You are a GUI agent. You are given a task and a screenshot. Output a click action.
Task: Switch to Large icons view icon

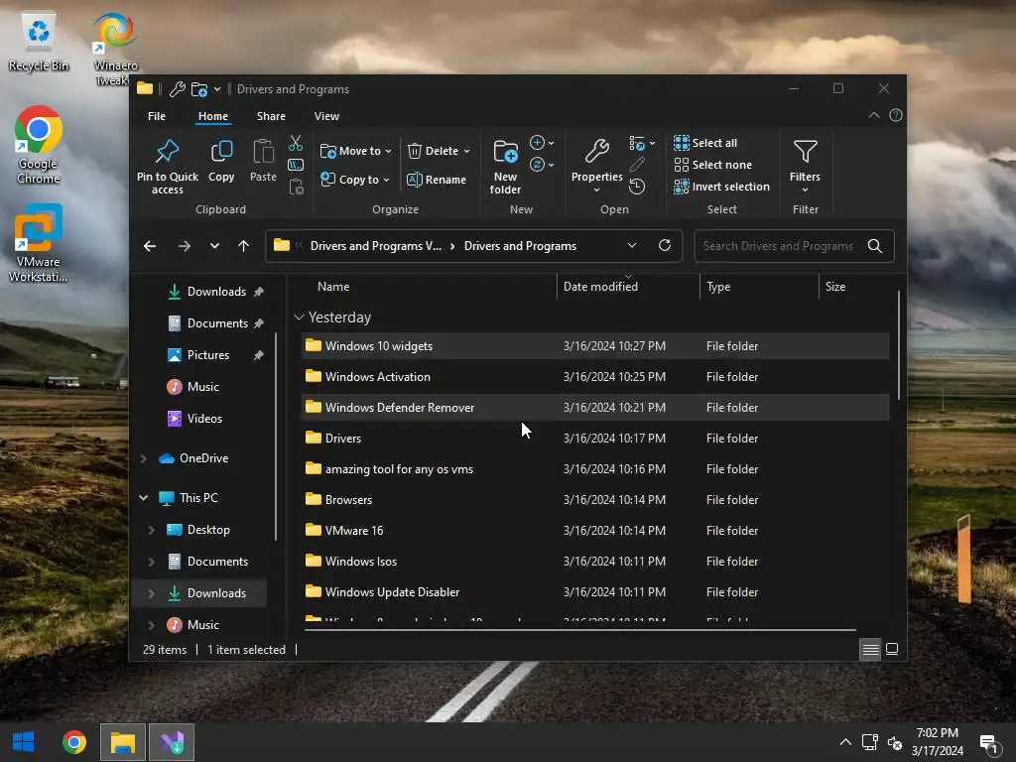pos(892,649)
